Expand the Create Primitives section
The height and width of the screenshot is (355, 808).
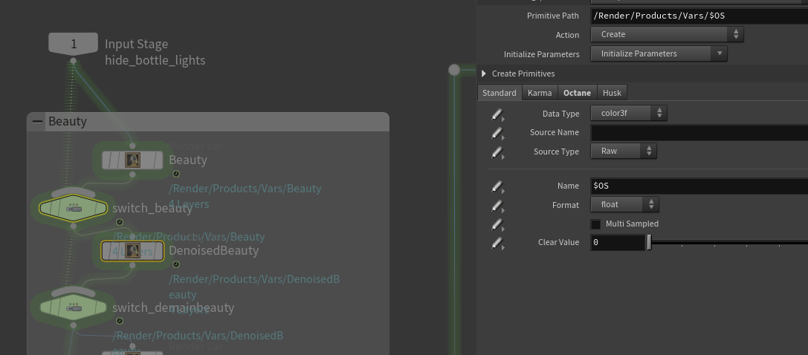(484, 74)
